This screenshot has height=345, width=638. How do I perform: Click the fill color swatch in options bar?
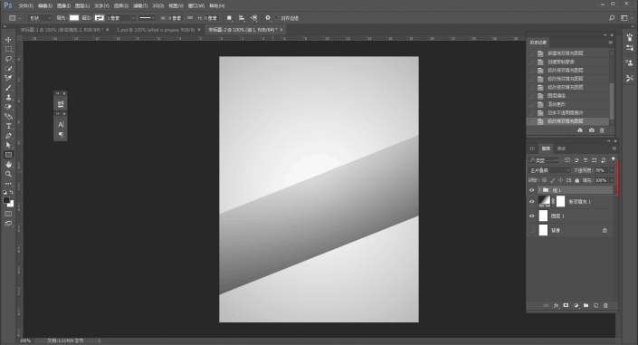click(74, 18)
